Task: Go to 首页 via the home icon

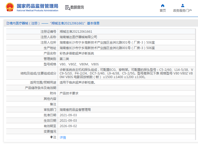Action: coord(163,5)
